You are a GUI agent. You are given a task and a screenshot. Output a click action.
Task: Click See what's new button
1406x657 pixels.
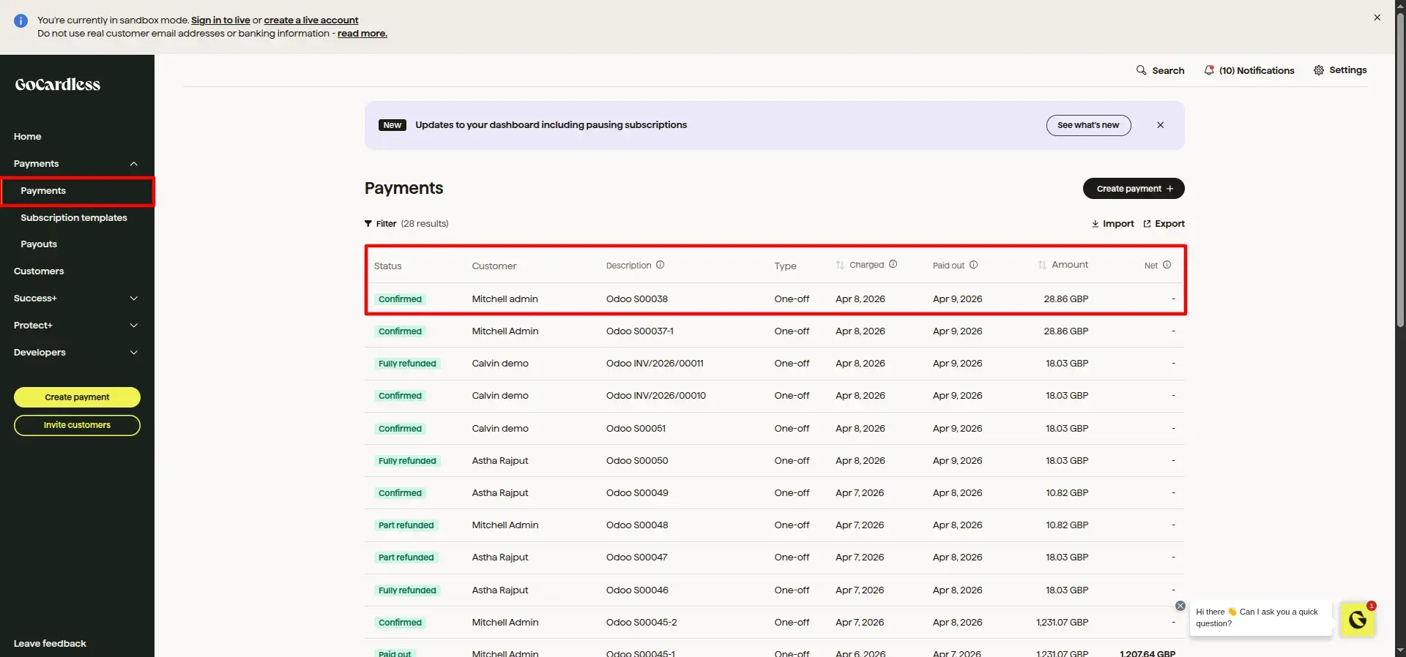pyautogui.click(x=1088, y=125)
